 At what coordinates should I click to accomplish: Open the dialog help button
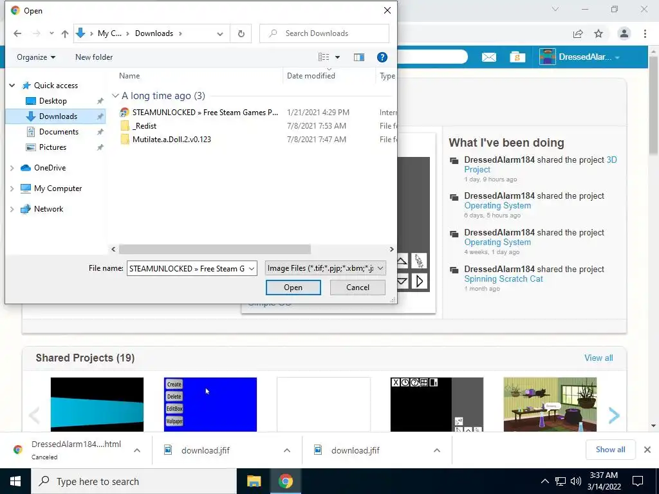coord(382,57)
